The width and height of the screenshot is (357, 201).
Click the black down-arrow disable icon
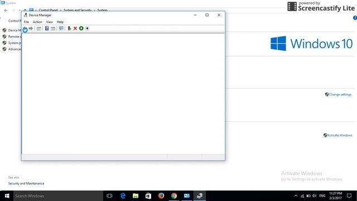[x=87, y=28]
